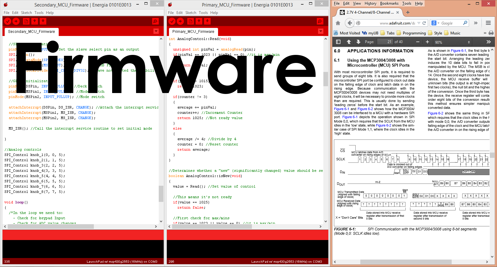This screenshot has height=267, width=497.
Task: Open Programming bookmarks folder
Action: (x=411, y=33)
